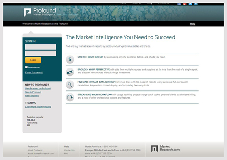Screen dimensions: 227x160
Task: Open the Facebook social icon
Action: (179, 4)
